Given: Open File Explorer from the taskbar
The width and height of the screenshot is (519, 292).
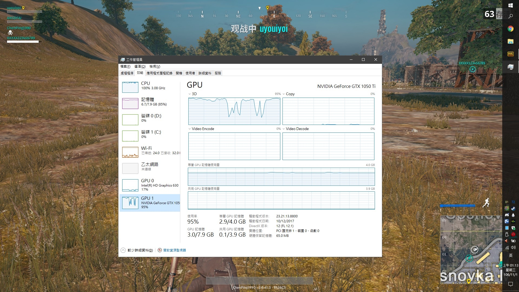Looking at the screenshot, I should click(510, 41).
